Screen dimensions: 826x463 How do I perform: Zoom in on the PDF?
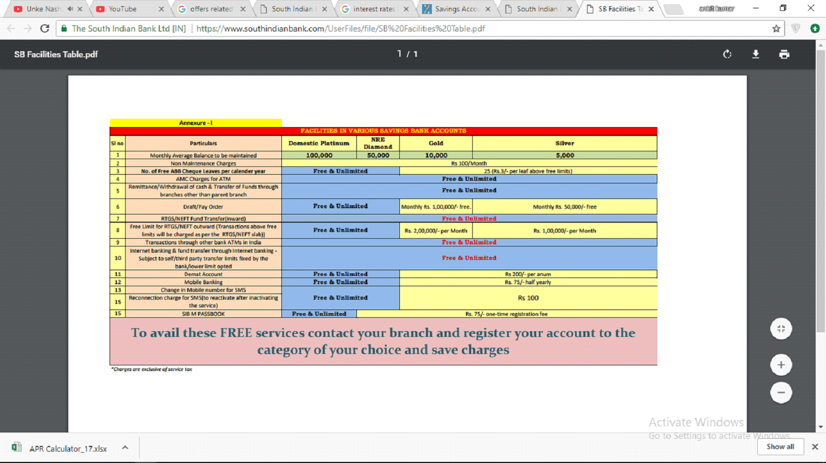click(781, 365)
